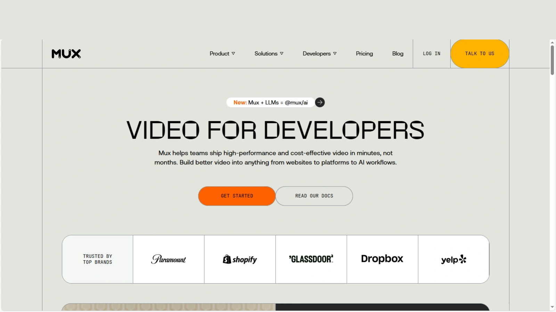The height and width of the screenshot is (312, 556).
Task: Click the Paramount logo
Action: 169,259
